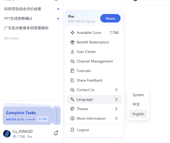170x143 pixels.
Task: Click username Cu_X3N5GD
Action: tap(23, 131)
